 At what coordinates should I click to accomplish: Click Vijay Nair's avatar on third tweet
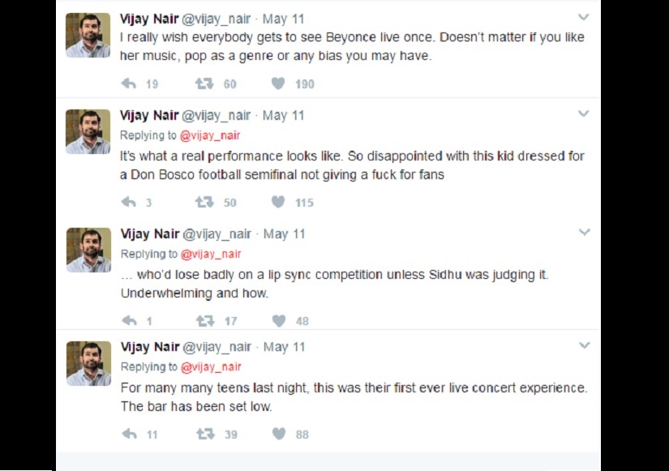[x=88, y=250]
